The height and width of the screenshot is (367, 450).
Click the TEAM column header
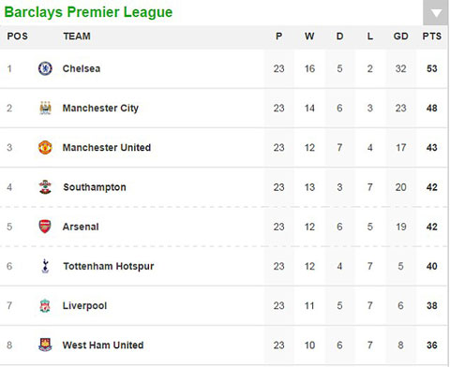(x=77, y=37)
